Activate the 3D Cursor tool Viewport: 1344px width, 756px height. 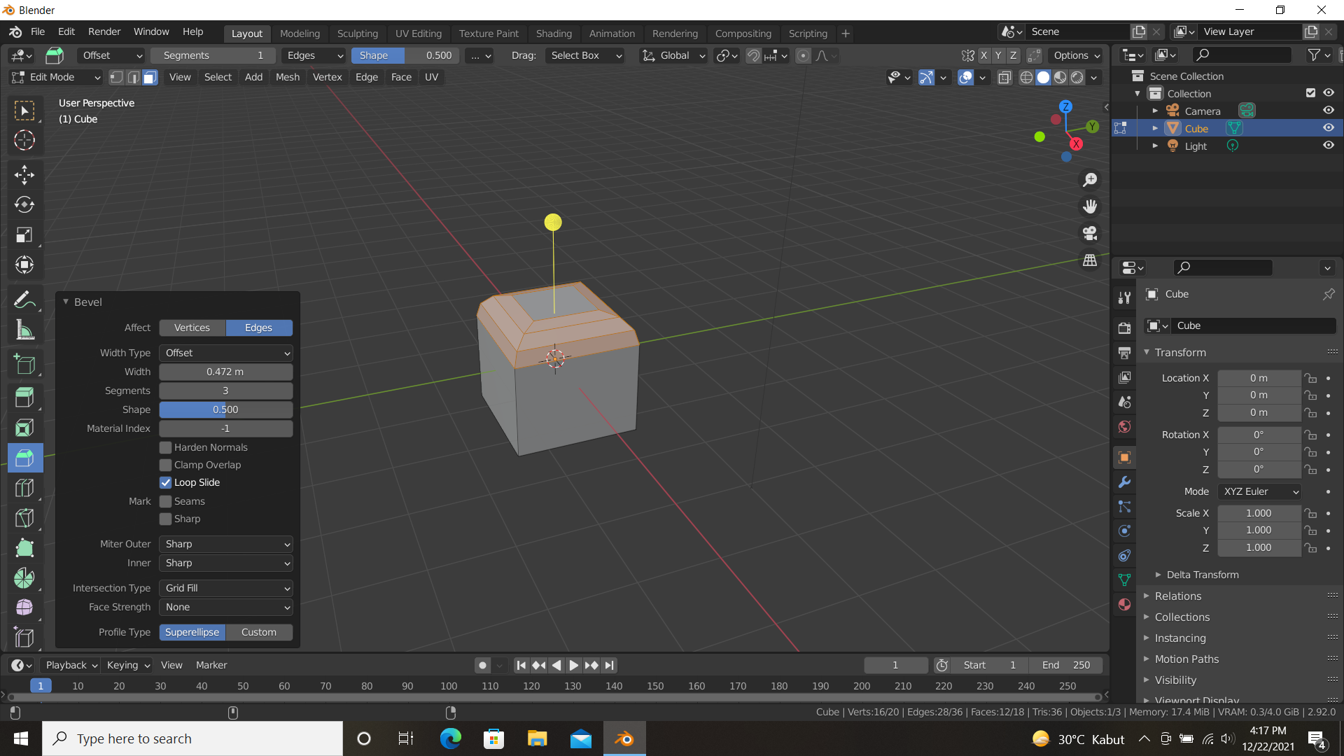click(x=24, y=141)
